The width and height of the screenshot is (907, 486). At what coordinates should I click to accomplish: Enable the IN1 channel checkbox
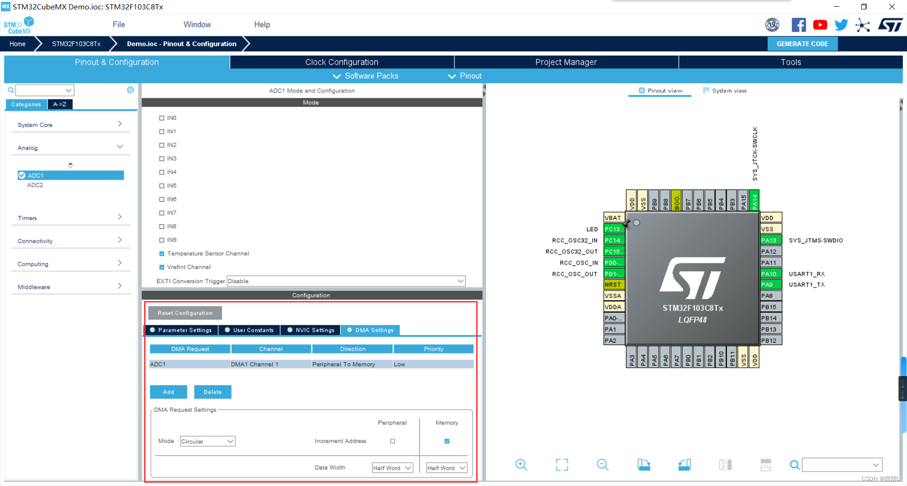[162, 132]
